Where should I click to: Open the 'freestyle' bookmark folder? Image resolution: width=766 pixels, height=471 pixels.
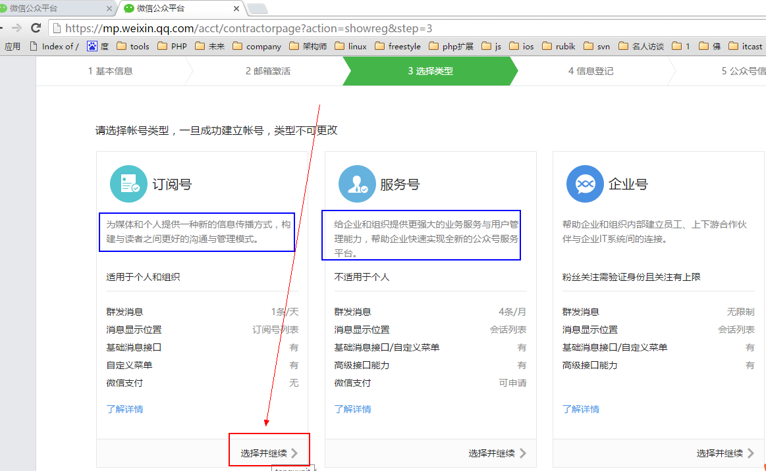[x=397, y=47]
